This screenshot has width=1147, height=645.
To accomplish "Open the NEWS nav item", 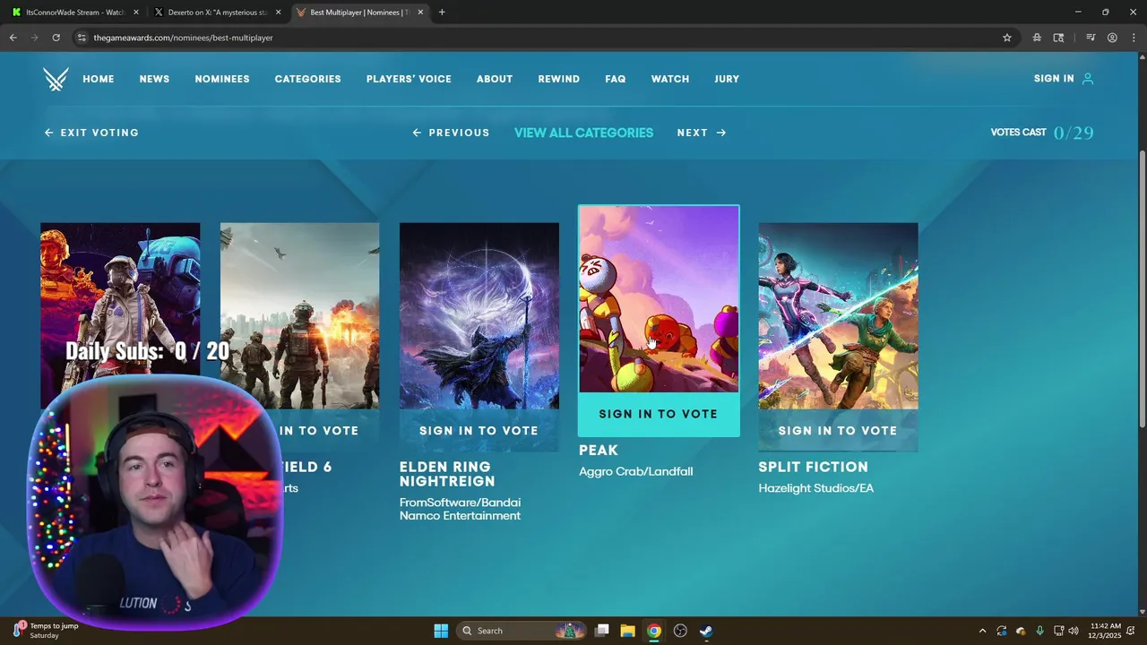I will click(x=154, y=79).
